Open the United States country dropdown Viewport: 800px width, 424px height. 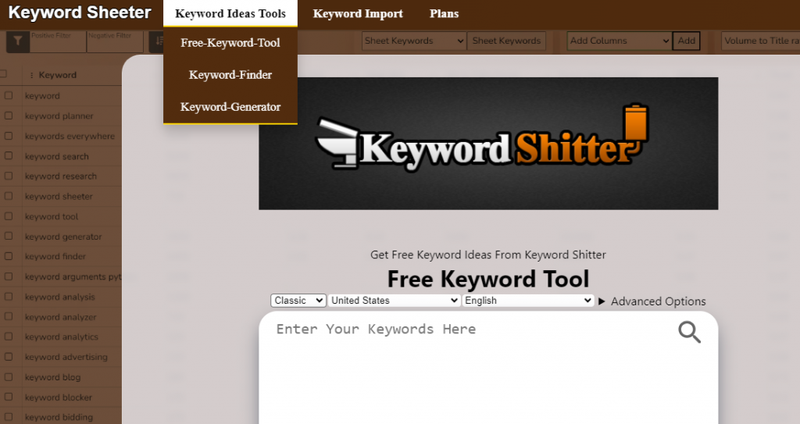pos(394,301)
